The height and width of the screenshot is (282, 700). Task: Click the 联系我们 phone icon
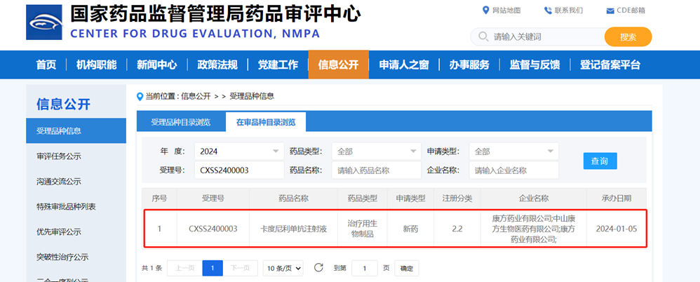tap(548, 10)
